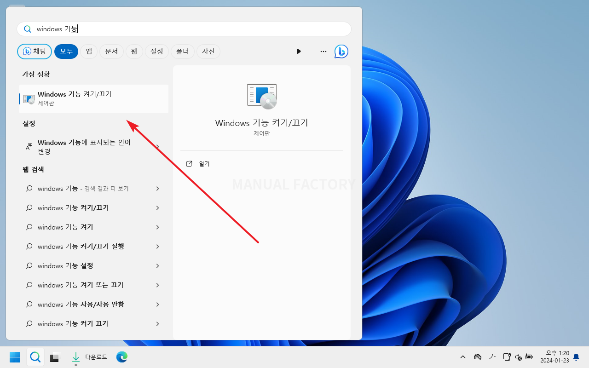The image size is (589, 368).
Task: Expand chevron beside windows 기능 켜기 suggestion
Action: click(x=157, y=227)
